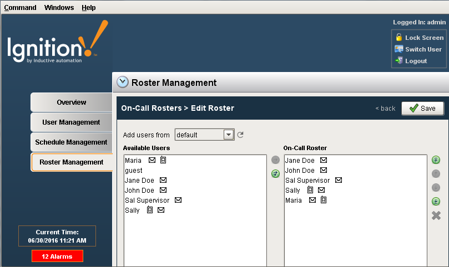Image resolution: width=449 pixels, height=267 pixels.
Task: Select 'John Doe' in Available Users list
Action: (x=139, y=191)
